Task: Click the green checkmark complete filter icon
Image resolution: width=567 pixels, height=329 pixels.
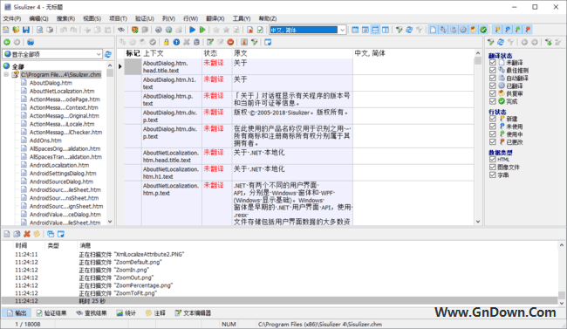Action: [483, 30]
